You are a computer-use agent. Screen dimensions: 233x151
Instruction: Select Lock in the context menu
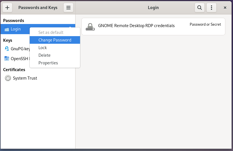click(43, 48)
